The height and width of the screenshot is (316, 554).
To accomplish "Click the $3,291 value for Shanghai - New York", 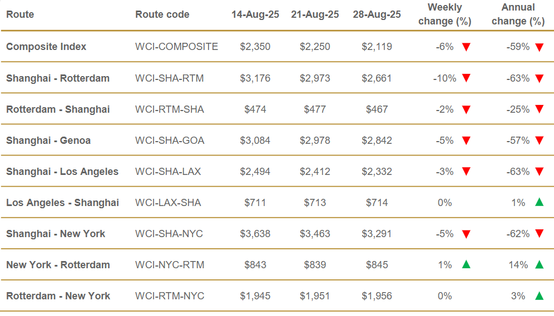I will [x=377, y=234].
